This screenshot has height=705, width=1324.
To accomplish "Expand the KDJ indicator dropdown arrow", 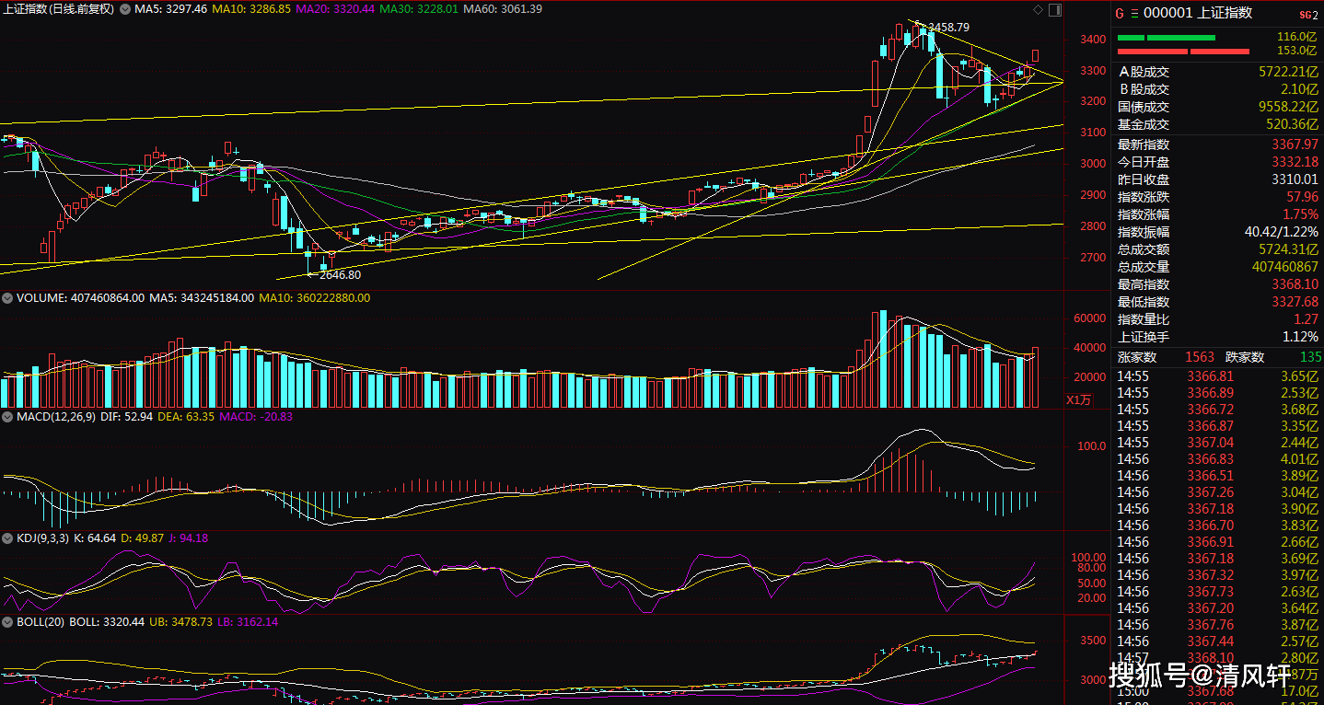I will click(x=7, y=537).
